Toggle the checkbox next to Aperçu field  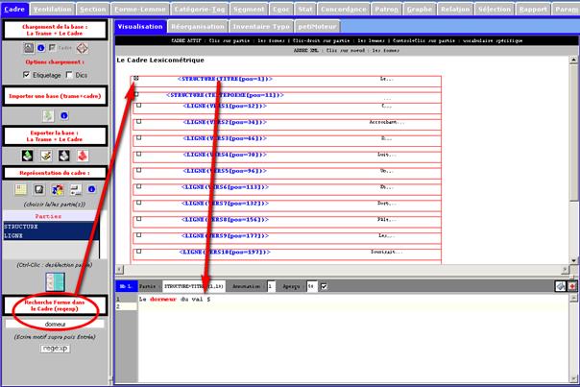(x=324, y=286)
